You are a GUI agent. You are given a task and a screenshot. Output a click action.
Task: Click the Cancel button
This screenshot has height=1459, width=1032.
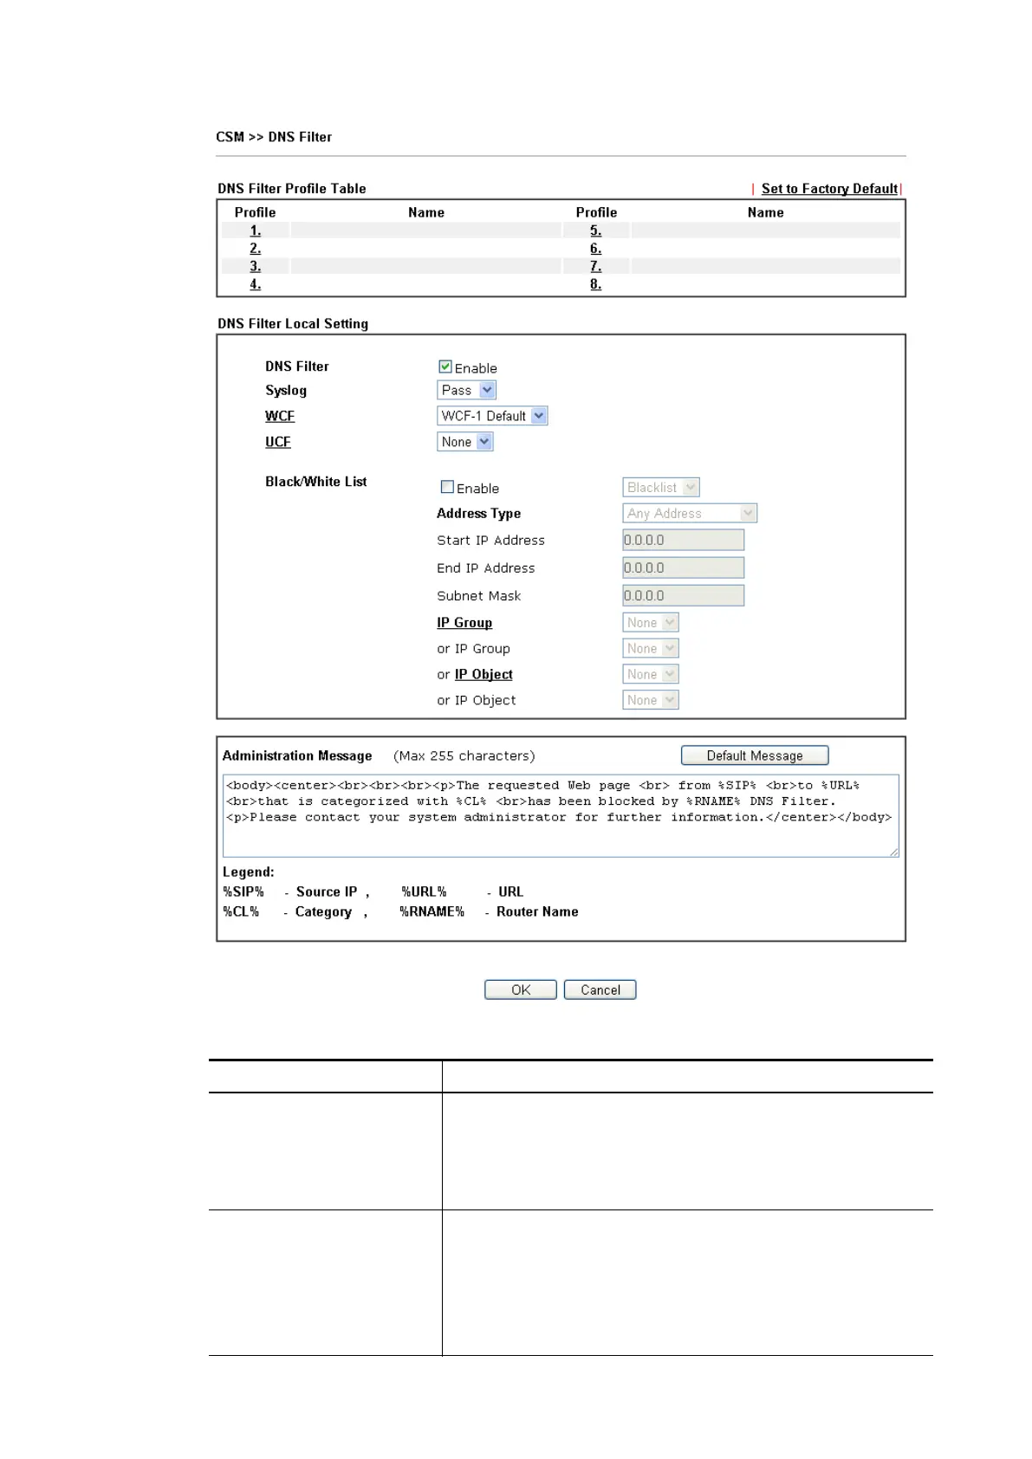click(600, 989)
